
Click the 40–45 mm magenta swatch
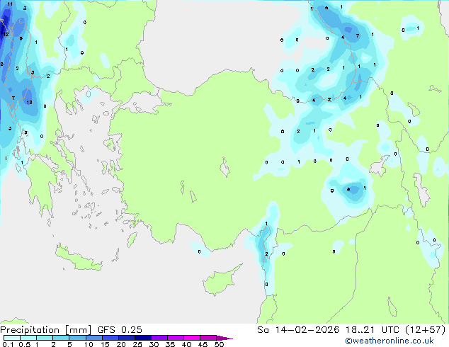click(192, 338)
